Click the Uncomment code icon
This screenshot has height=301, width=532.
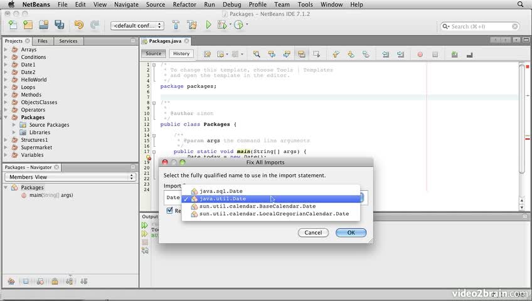(x=469, y=55)
